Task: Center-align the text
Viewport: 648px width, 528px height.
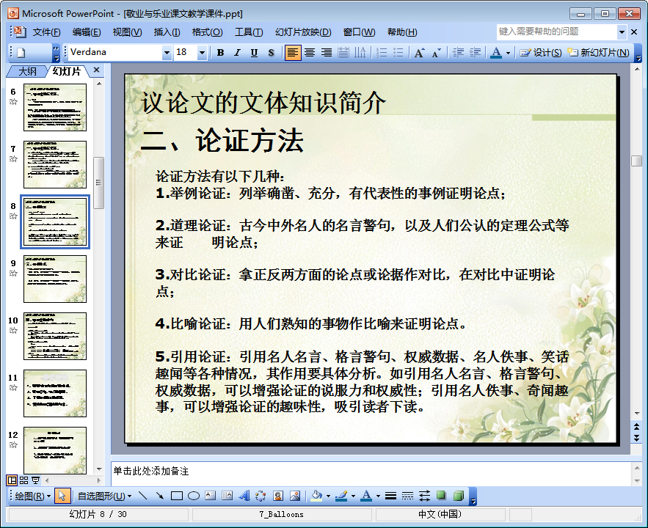Action: [310, 52]
